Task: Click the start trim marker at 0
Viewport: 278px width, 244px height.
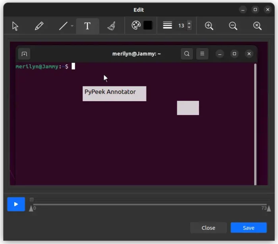Action: tap(31, 208)
